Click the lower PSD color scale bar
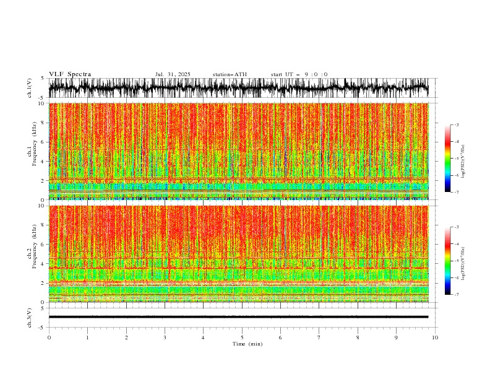 click(x=447, y=261)
